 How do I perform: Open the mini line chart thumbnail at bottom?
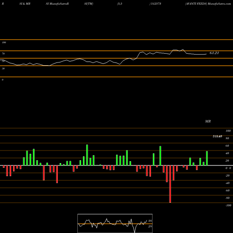coord(115,223)
